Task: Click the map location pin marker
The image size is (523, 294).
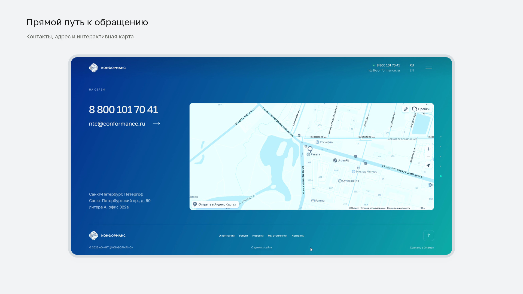Action: 310,149
